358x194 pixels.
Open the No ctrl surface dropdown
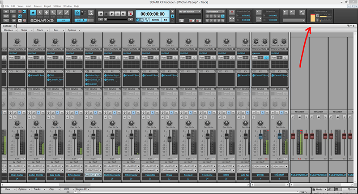click(x=190, y=12)
